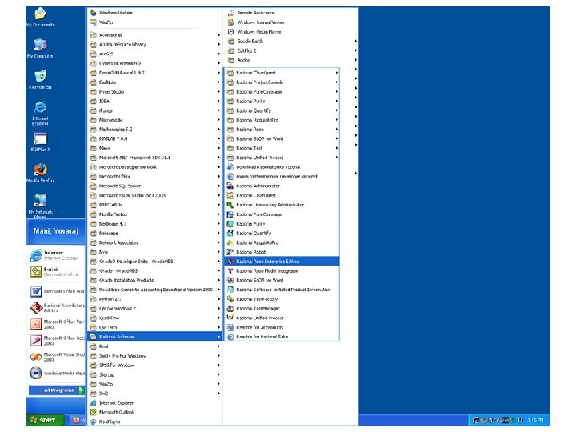576x432 pixels.
Task: Launch Windows Media Player from the programs list
Action: click(x=292, y=32)
